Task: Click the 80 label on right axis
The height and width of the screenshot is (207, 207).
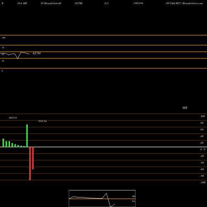Action: coord(202,123)
